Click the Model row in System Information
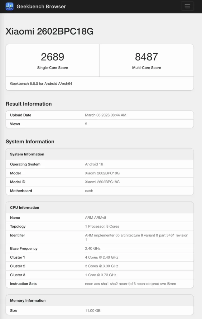The image size is (202, 319). pyautogui.click(x=100, y=173)
